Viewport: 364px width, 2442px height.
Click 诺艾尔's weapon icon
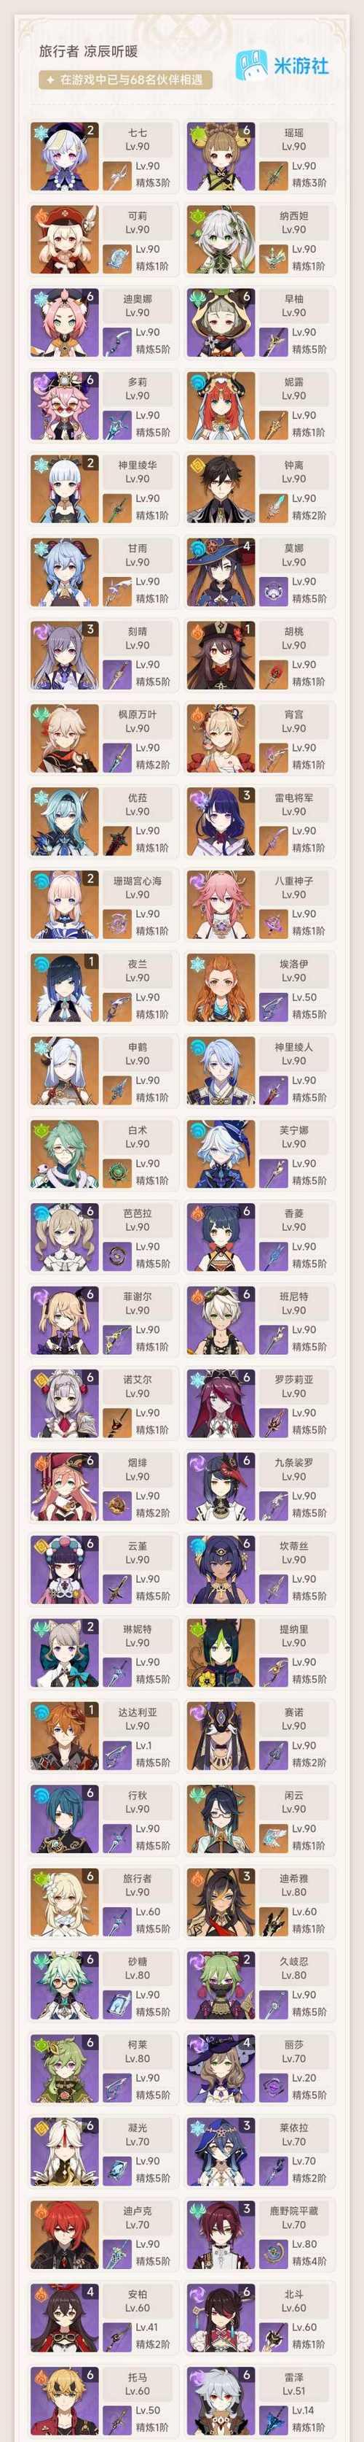pos(117,1421)
